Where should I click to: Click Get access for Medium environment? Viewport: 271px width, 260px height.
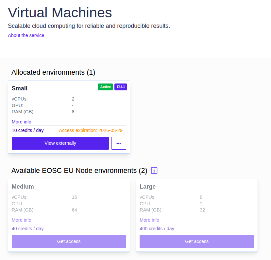point(69,241)
